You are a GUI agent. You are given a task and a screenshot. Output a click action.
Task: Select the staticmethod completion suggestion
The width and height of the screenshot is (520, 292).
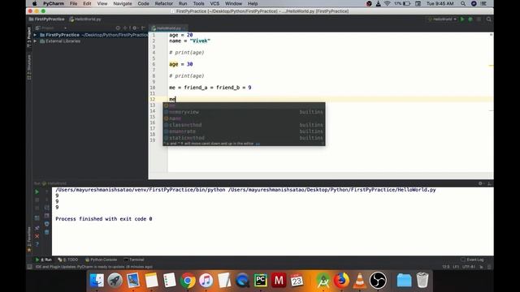(x=244, y=138)
